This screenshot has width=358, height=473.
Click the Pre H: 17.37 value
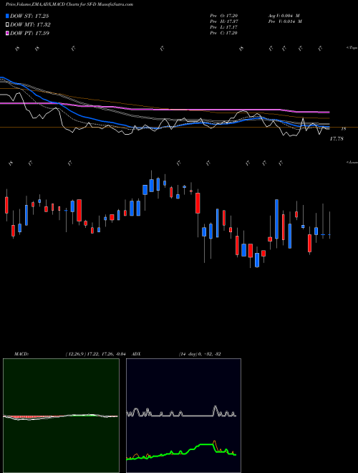point(224,21)
